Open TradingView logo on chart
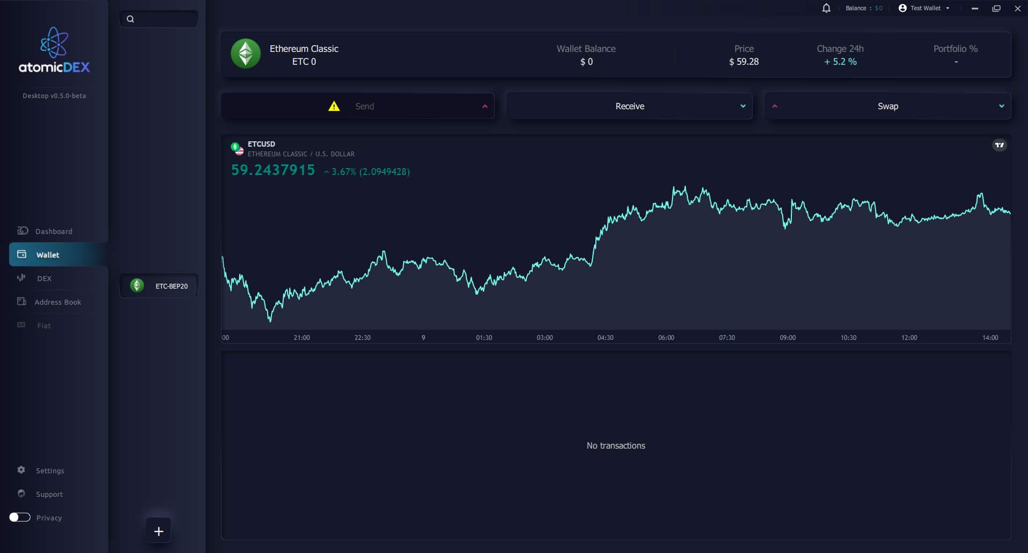The height and width of the screenshot is (553, 1028). click(x=1000, y=145)
